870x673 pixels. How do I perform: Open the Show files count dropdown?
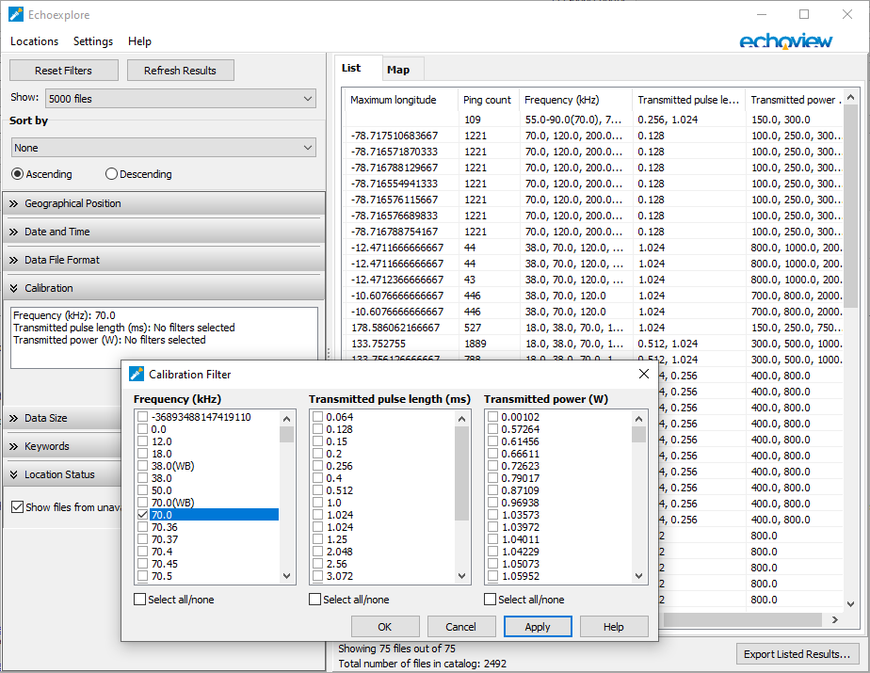click(x=181, y=99)
